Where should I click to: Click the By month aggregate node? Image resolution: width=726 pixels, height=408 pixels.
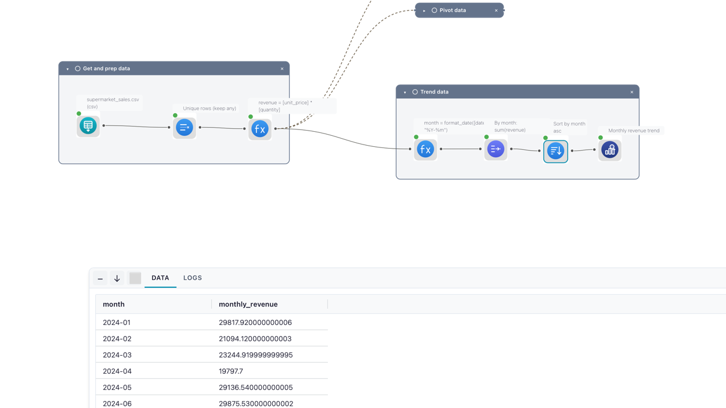496,149
